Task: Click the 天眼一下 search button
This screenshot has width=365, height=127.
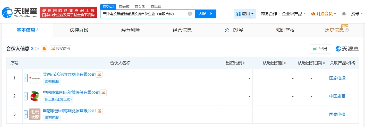Action: [x=206, y=14]
